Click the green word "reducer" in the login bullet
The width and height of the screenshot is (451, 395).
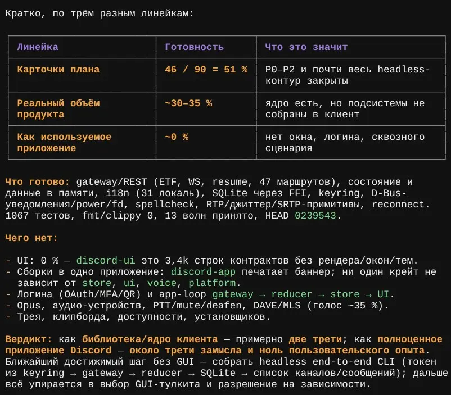click(x=292, y=294)
